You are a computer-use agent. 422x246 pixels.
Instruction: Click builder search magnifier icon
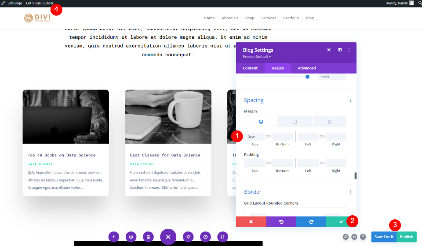pos(346,237)
